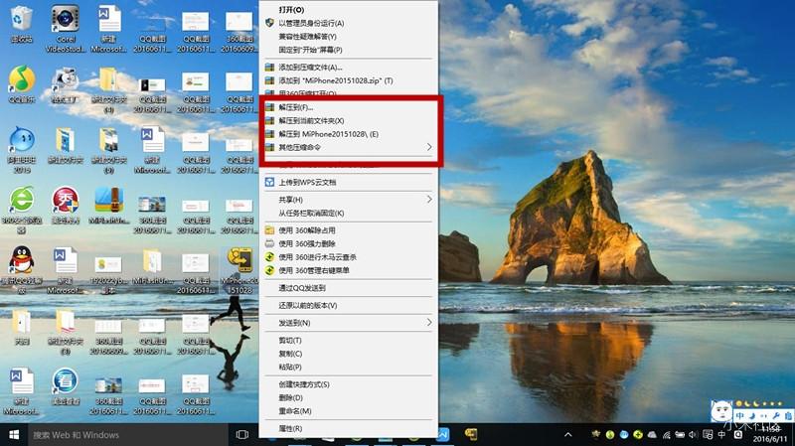Screen dimensions: 795x446
Task: Choose Restore previous versions (V)
Action: [348, 305]
